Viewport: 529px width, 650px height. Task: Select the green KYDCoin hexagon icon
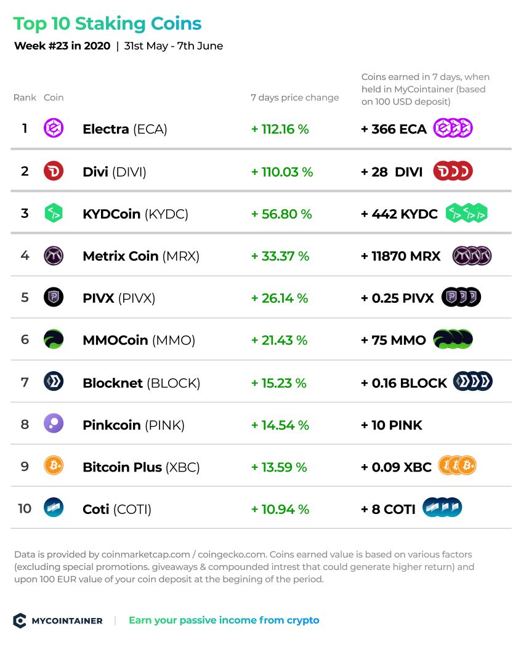pos(54,213)
